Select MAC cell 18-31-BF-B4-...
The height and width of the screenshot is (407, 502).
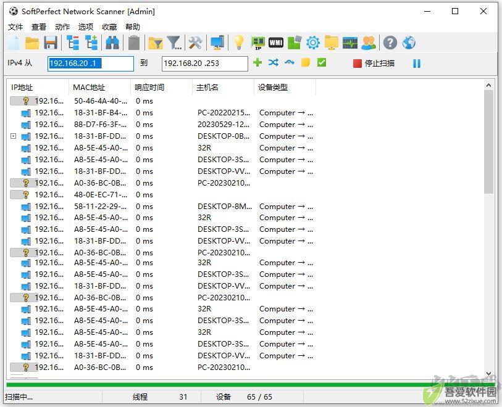point(101,113)
